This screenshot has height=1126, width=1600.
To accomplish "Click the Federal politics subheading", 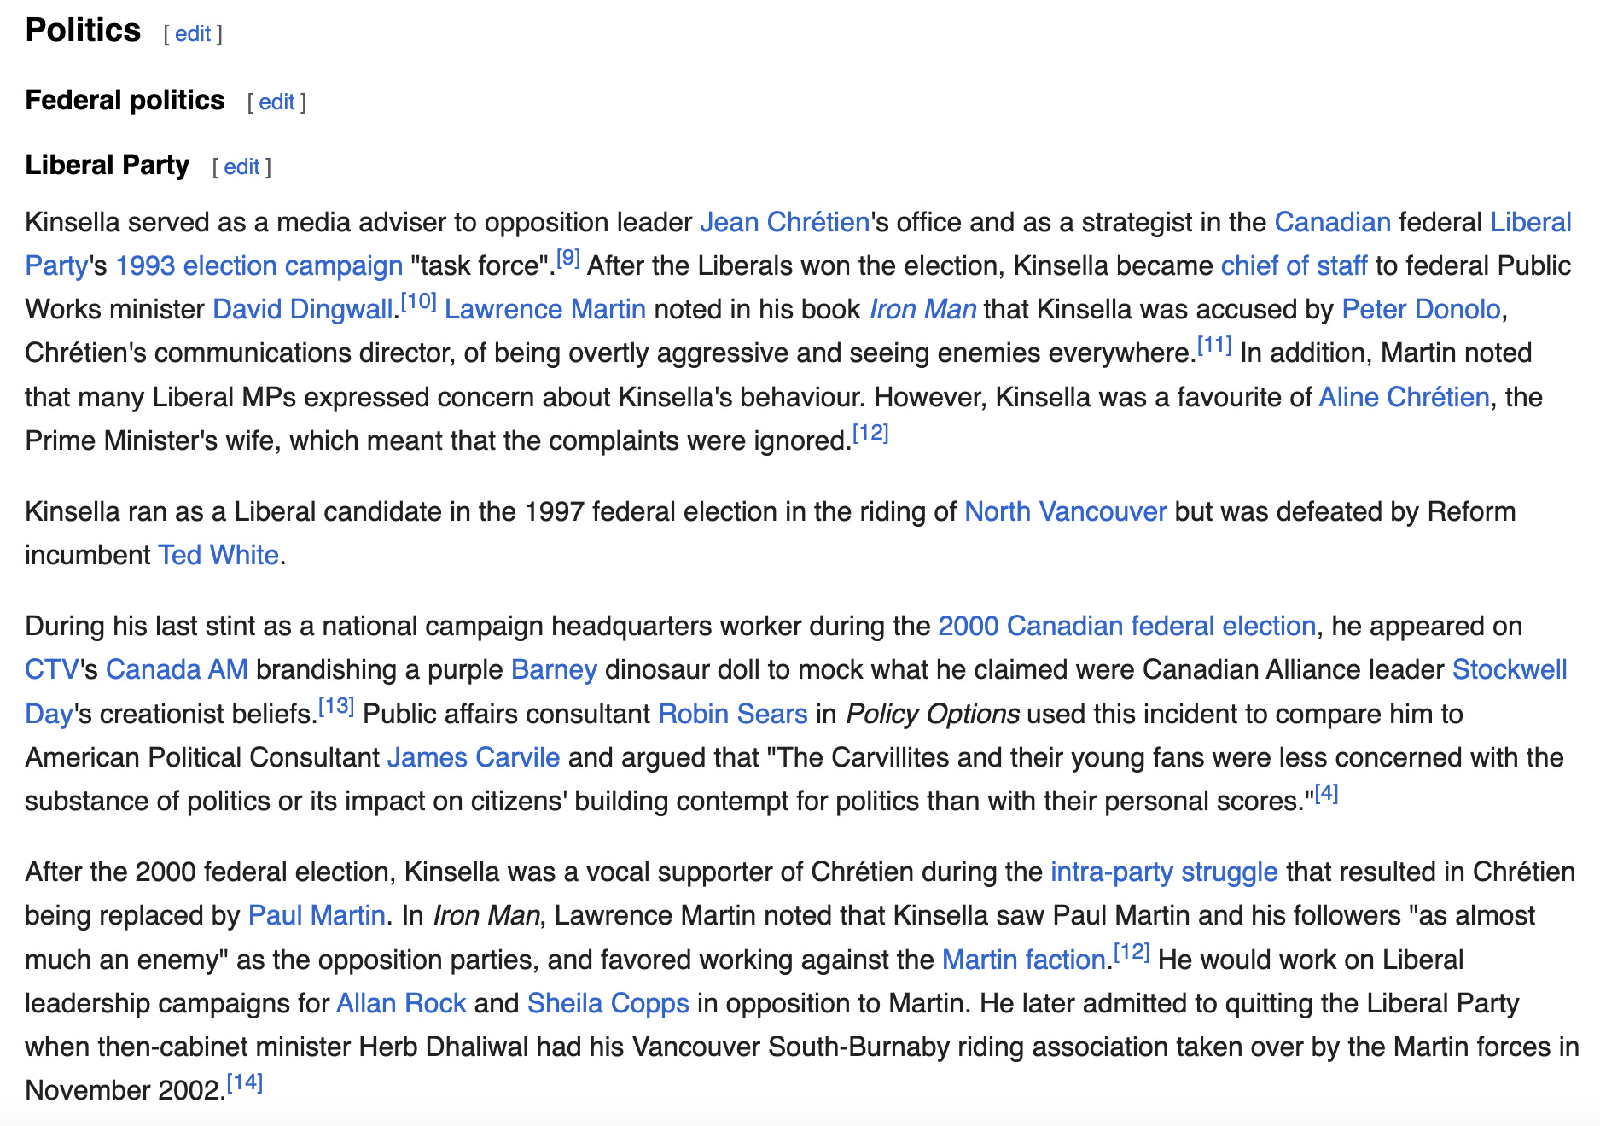I will (x=125, y=100).
